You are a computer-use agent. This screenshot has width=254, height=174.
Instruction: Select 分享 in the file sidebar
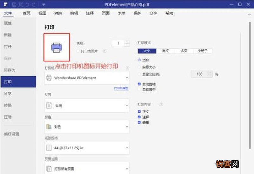pos(18,93)
